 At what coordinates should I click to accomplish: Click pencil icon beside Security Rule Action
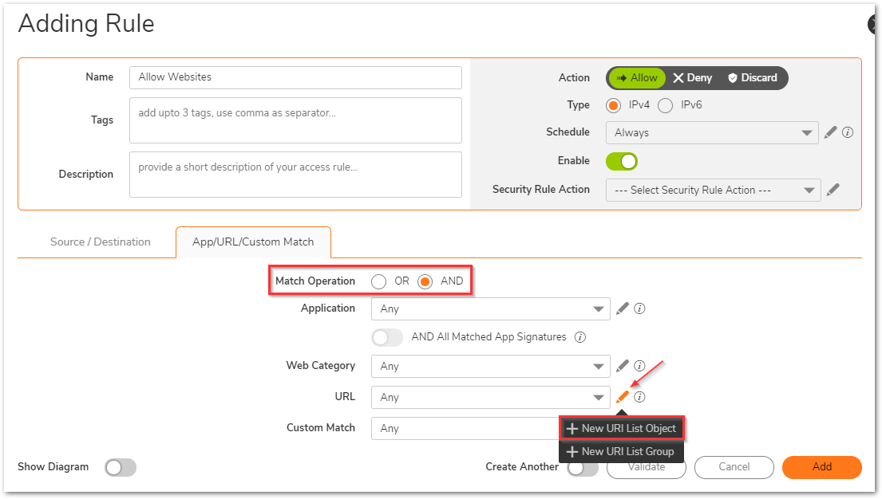click(833, 190)
